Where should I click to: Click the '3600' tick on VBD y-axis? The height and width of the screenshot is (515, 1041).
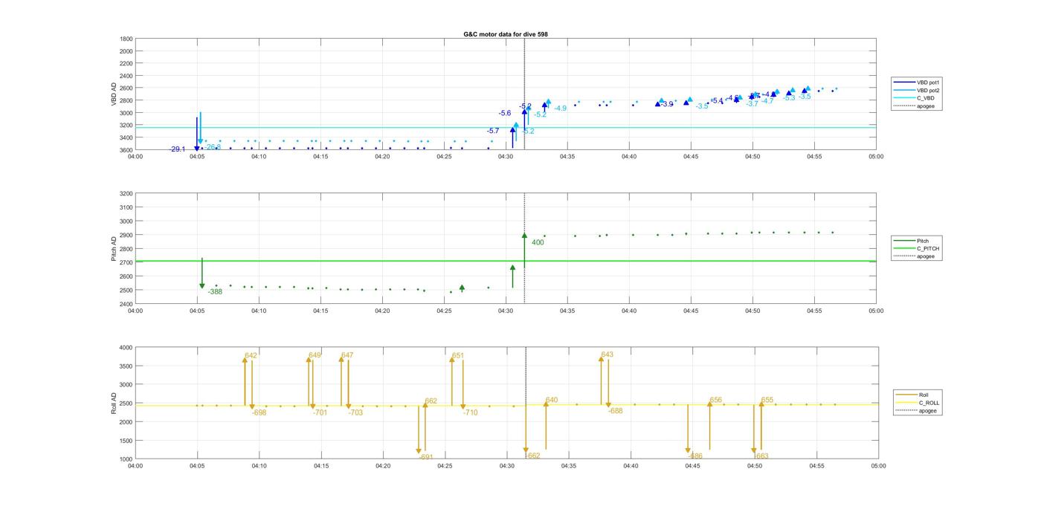126,150
